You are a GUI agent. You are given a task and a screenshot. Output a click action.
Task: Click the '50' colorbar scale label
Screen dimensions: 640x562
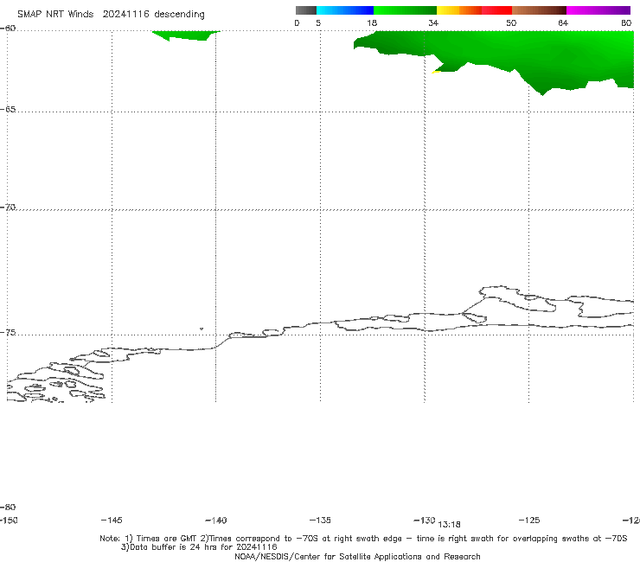click(x=511, y=22)
